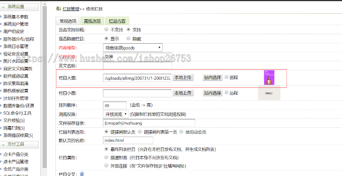342x176 pixels.
Task: Open the 浏览权限 dropdown showing 开放浏览
Action: (x=116, y=114)
